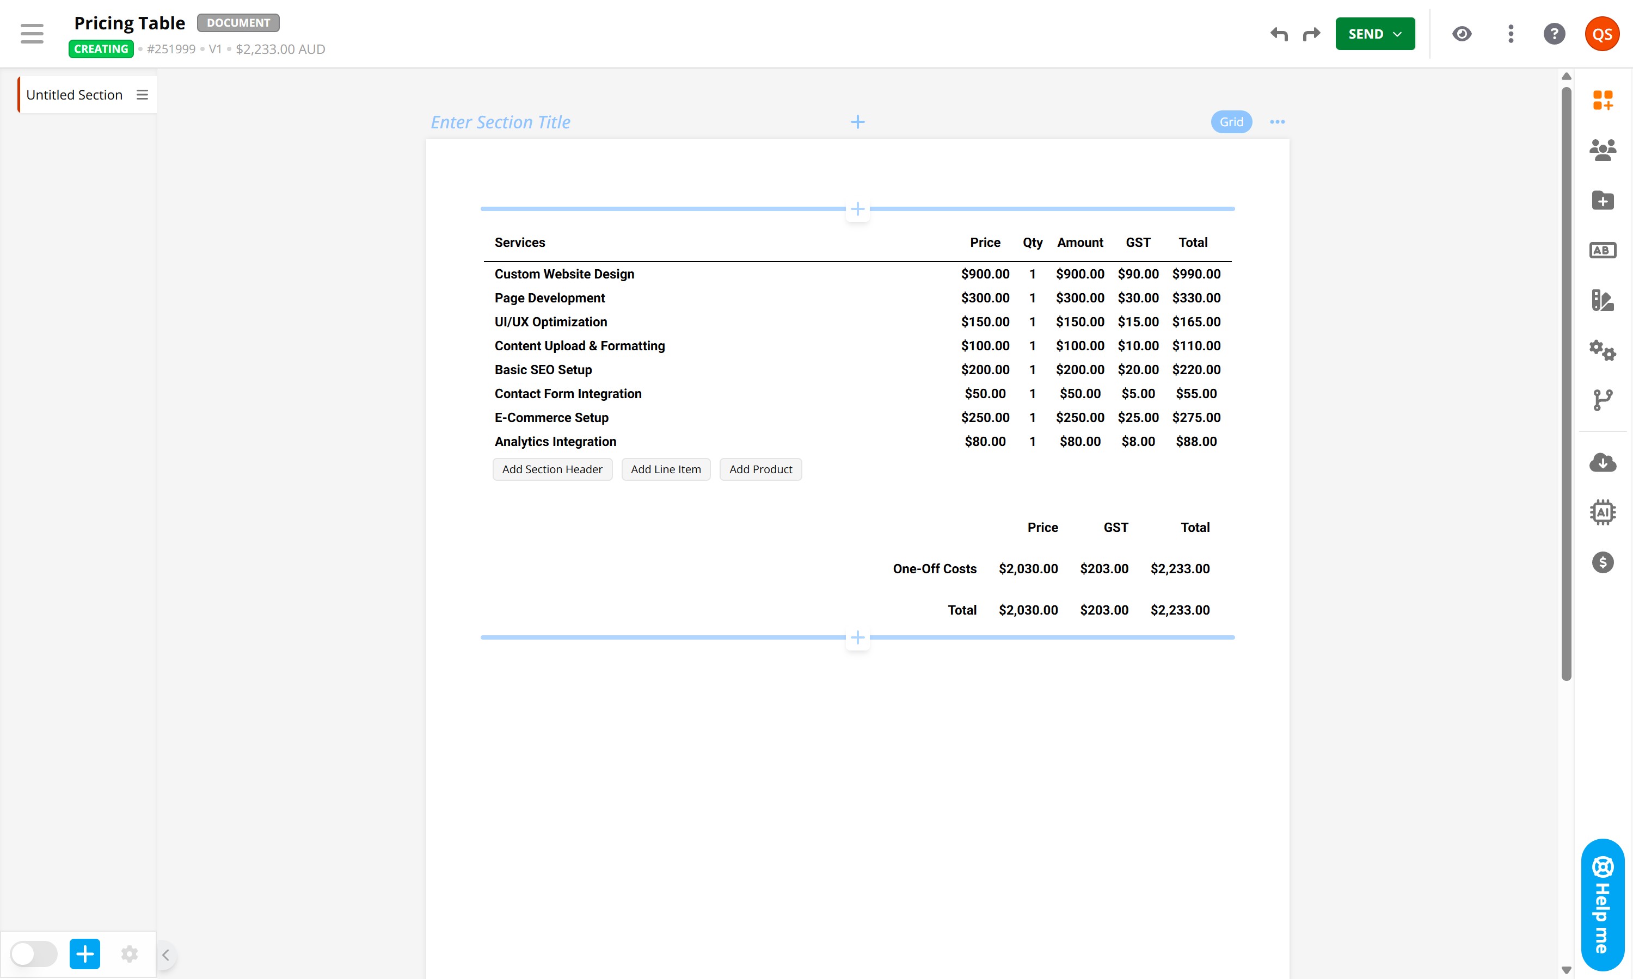Viewport: 1633px width, 979px height.
Task: Click the Add Product button
Action: pos(760,469)
